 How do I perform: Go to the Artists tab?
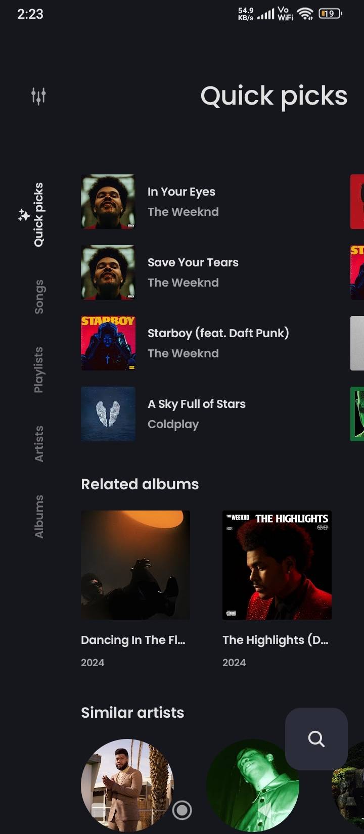(x=39, y=443)
